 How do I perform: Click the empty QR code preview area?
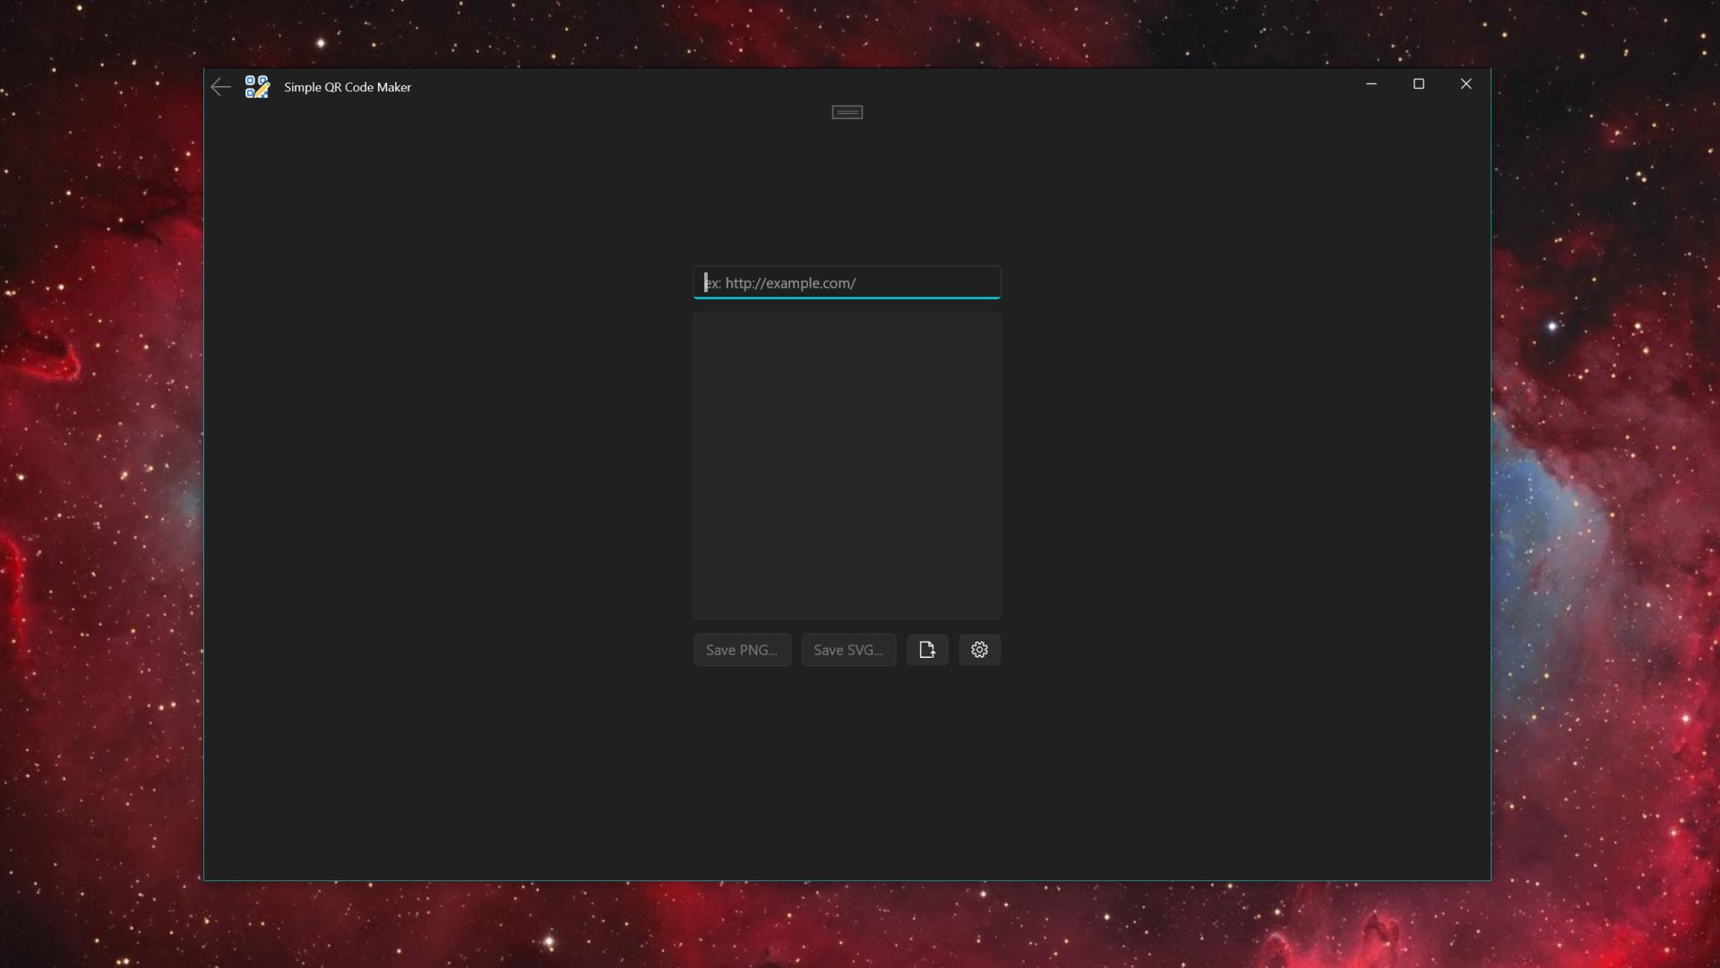tap(847, 466)
